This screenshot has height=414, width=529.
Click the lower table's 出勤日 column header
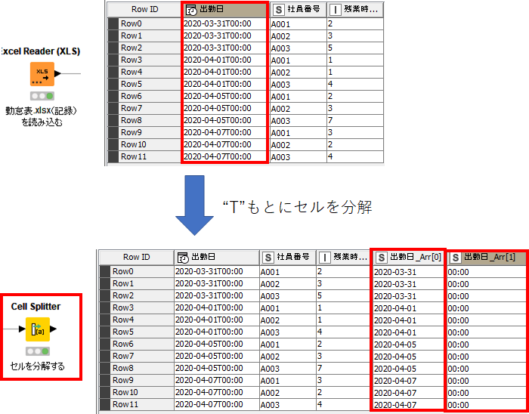coord(217,258)
